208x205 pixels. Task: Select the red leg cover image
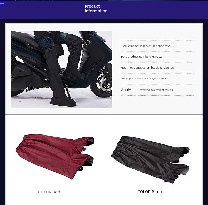pos(55,157)
